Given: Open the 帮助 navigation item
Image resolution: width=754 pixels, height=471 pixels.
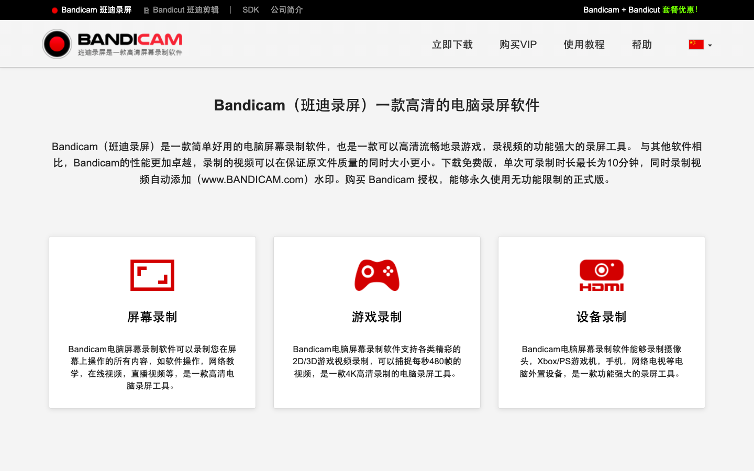Looking at the screenshot, I should tap(641, 44).
